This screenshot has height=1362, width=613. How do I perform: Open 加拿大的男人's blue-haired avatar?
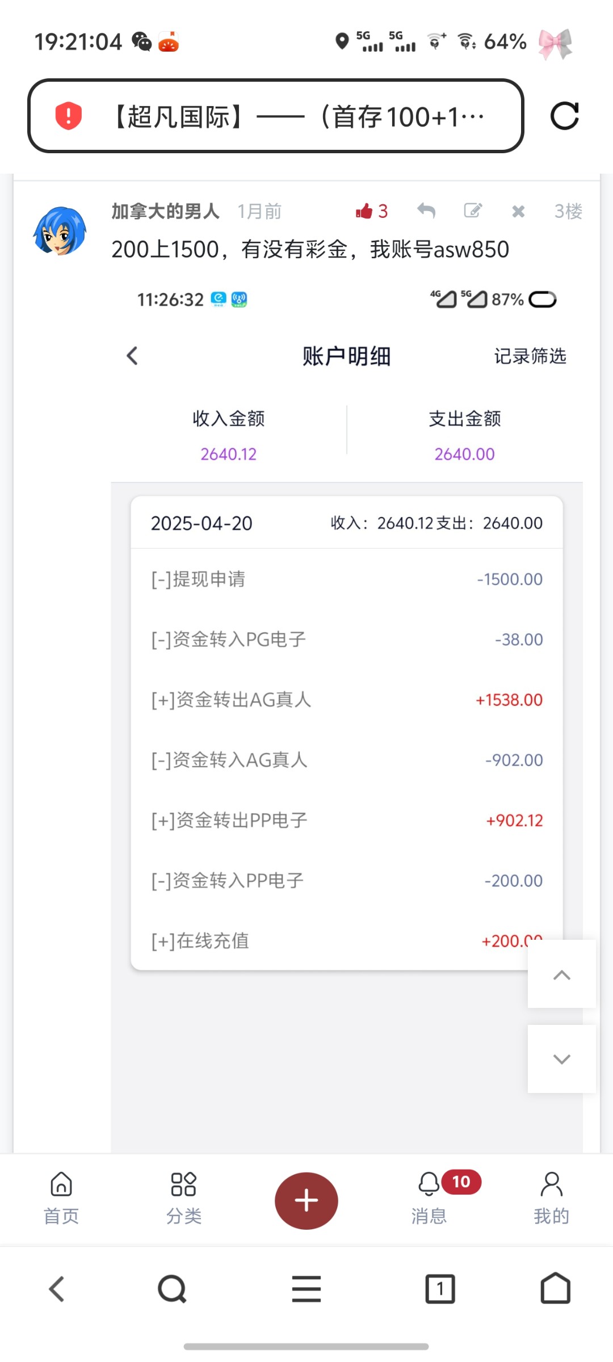[60, 231]
